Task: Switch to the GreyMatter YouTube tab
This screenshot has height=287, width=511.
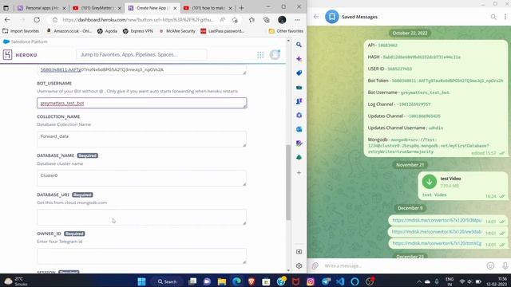Action: pyautogui.click(x=97, y=8)
